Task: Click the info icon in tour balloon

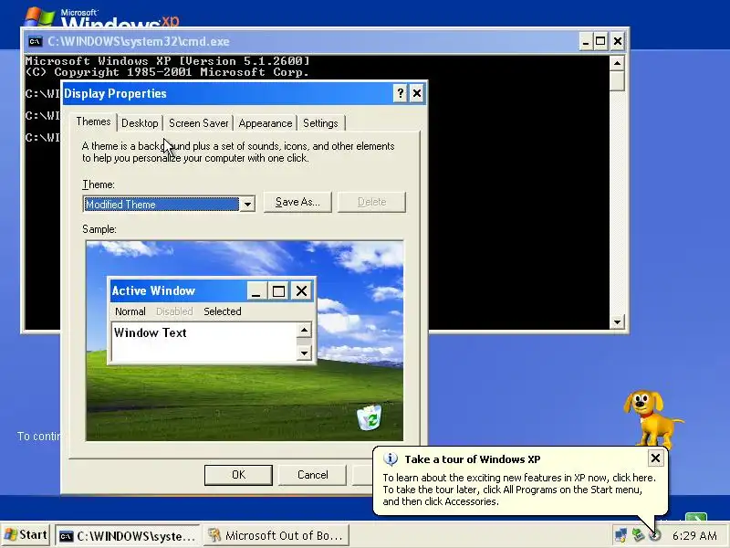Action: [x=391, y=459]
